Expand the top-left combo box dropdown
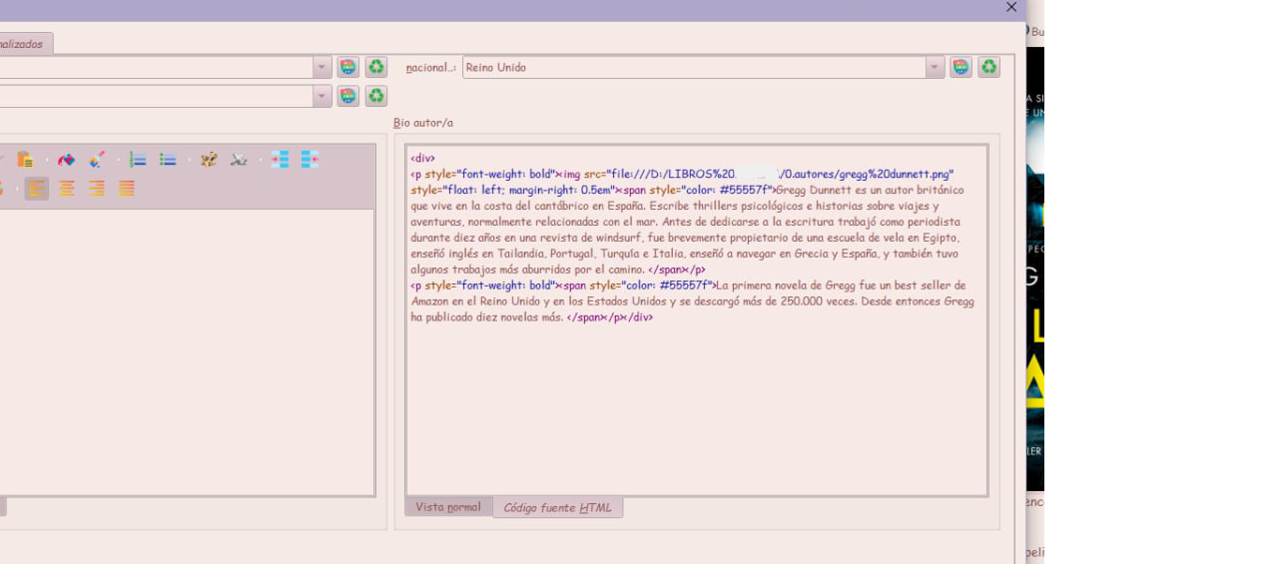1278x575 pixels. pos(321,68)
